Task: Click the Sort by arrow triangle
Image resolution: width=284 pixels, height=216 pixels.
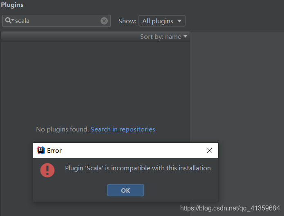Action: [x=185, y=36]
